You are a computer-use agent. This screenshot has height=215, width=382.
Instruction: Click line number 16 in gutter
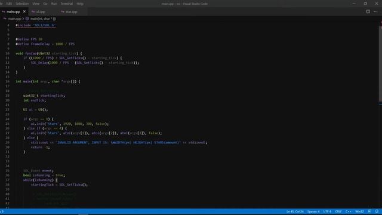[7, 81]
